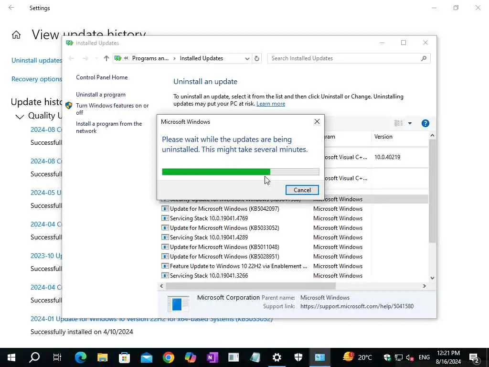
Task: Click Recovery options link in Settings
Action: point(37,79)
